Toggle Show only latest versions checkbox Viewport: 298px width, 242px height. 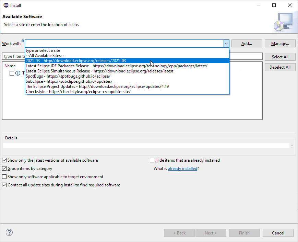(x=4, y=160)
